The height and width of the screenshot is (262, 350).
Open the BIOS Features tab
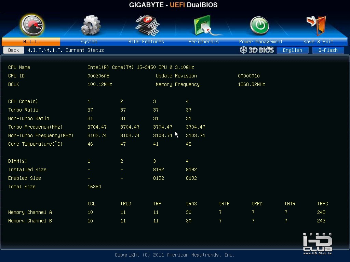coord(146,42)
